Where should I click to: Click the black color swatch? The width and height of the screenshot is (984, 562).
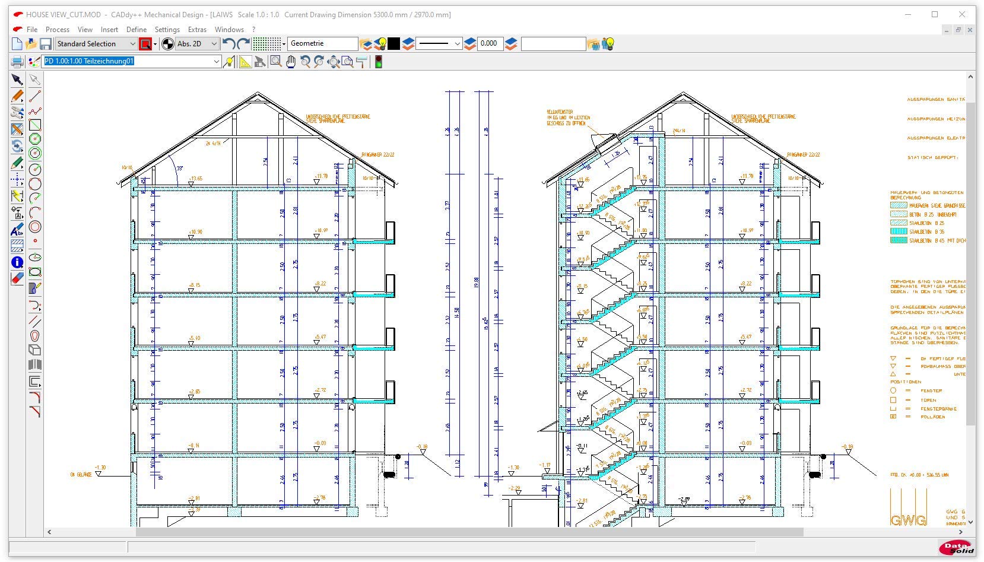pyautogui.click(x=394, y=44)
